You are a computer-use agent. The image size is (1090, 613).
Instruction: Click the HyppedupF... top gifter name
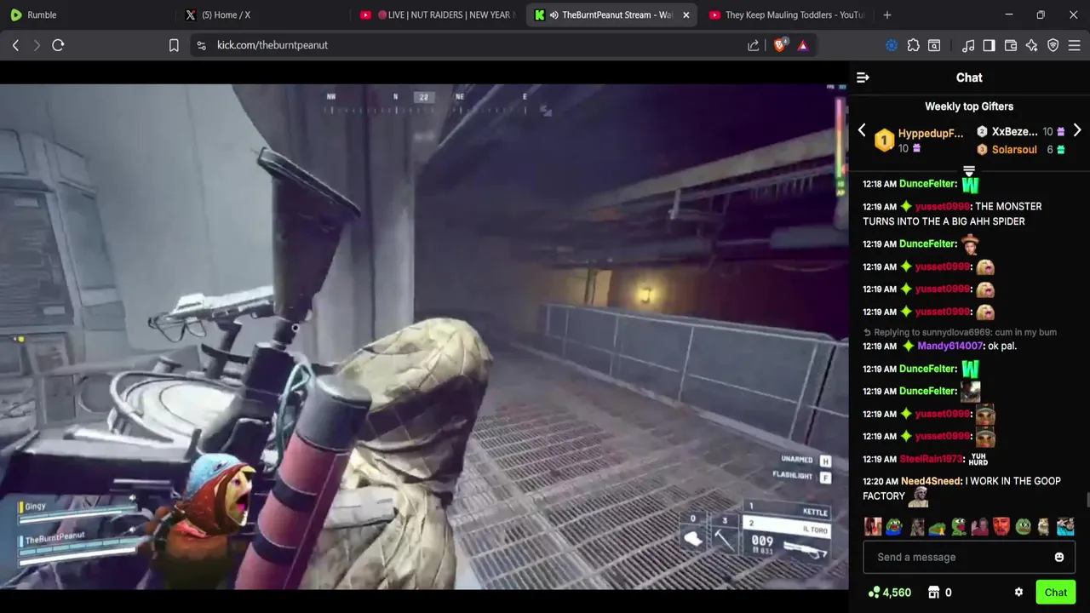(x=931, y=134)
